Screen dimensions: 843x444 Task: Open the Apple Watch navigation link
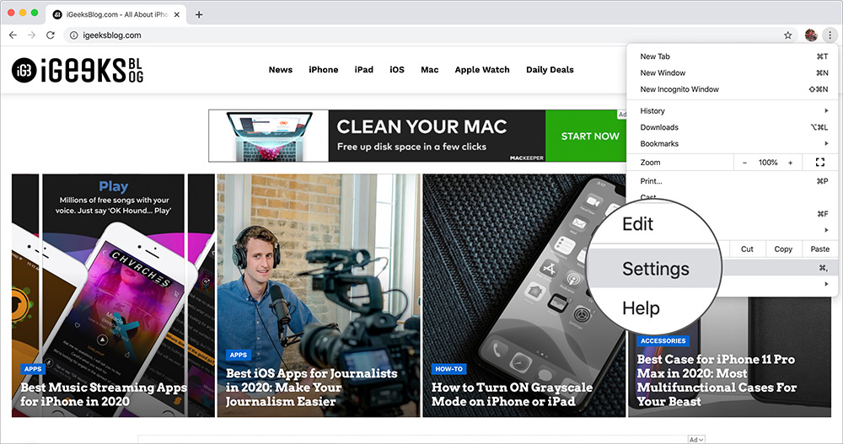[482, 70]
